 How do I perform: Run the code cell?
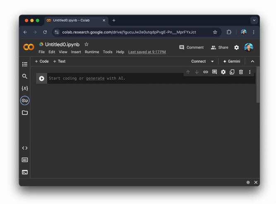pyautogui.click(x=41, y=78)
